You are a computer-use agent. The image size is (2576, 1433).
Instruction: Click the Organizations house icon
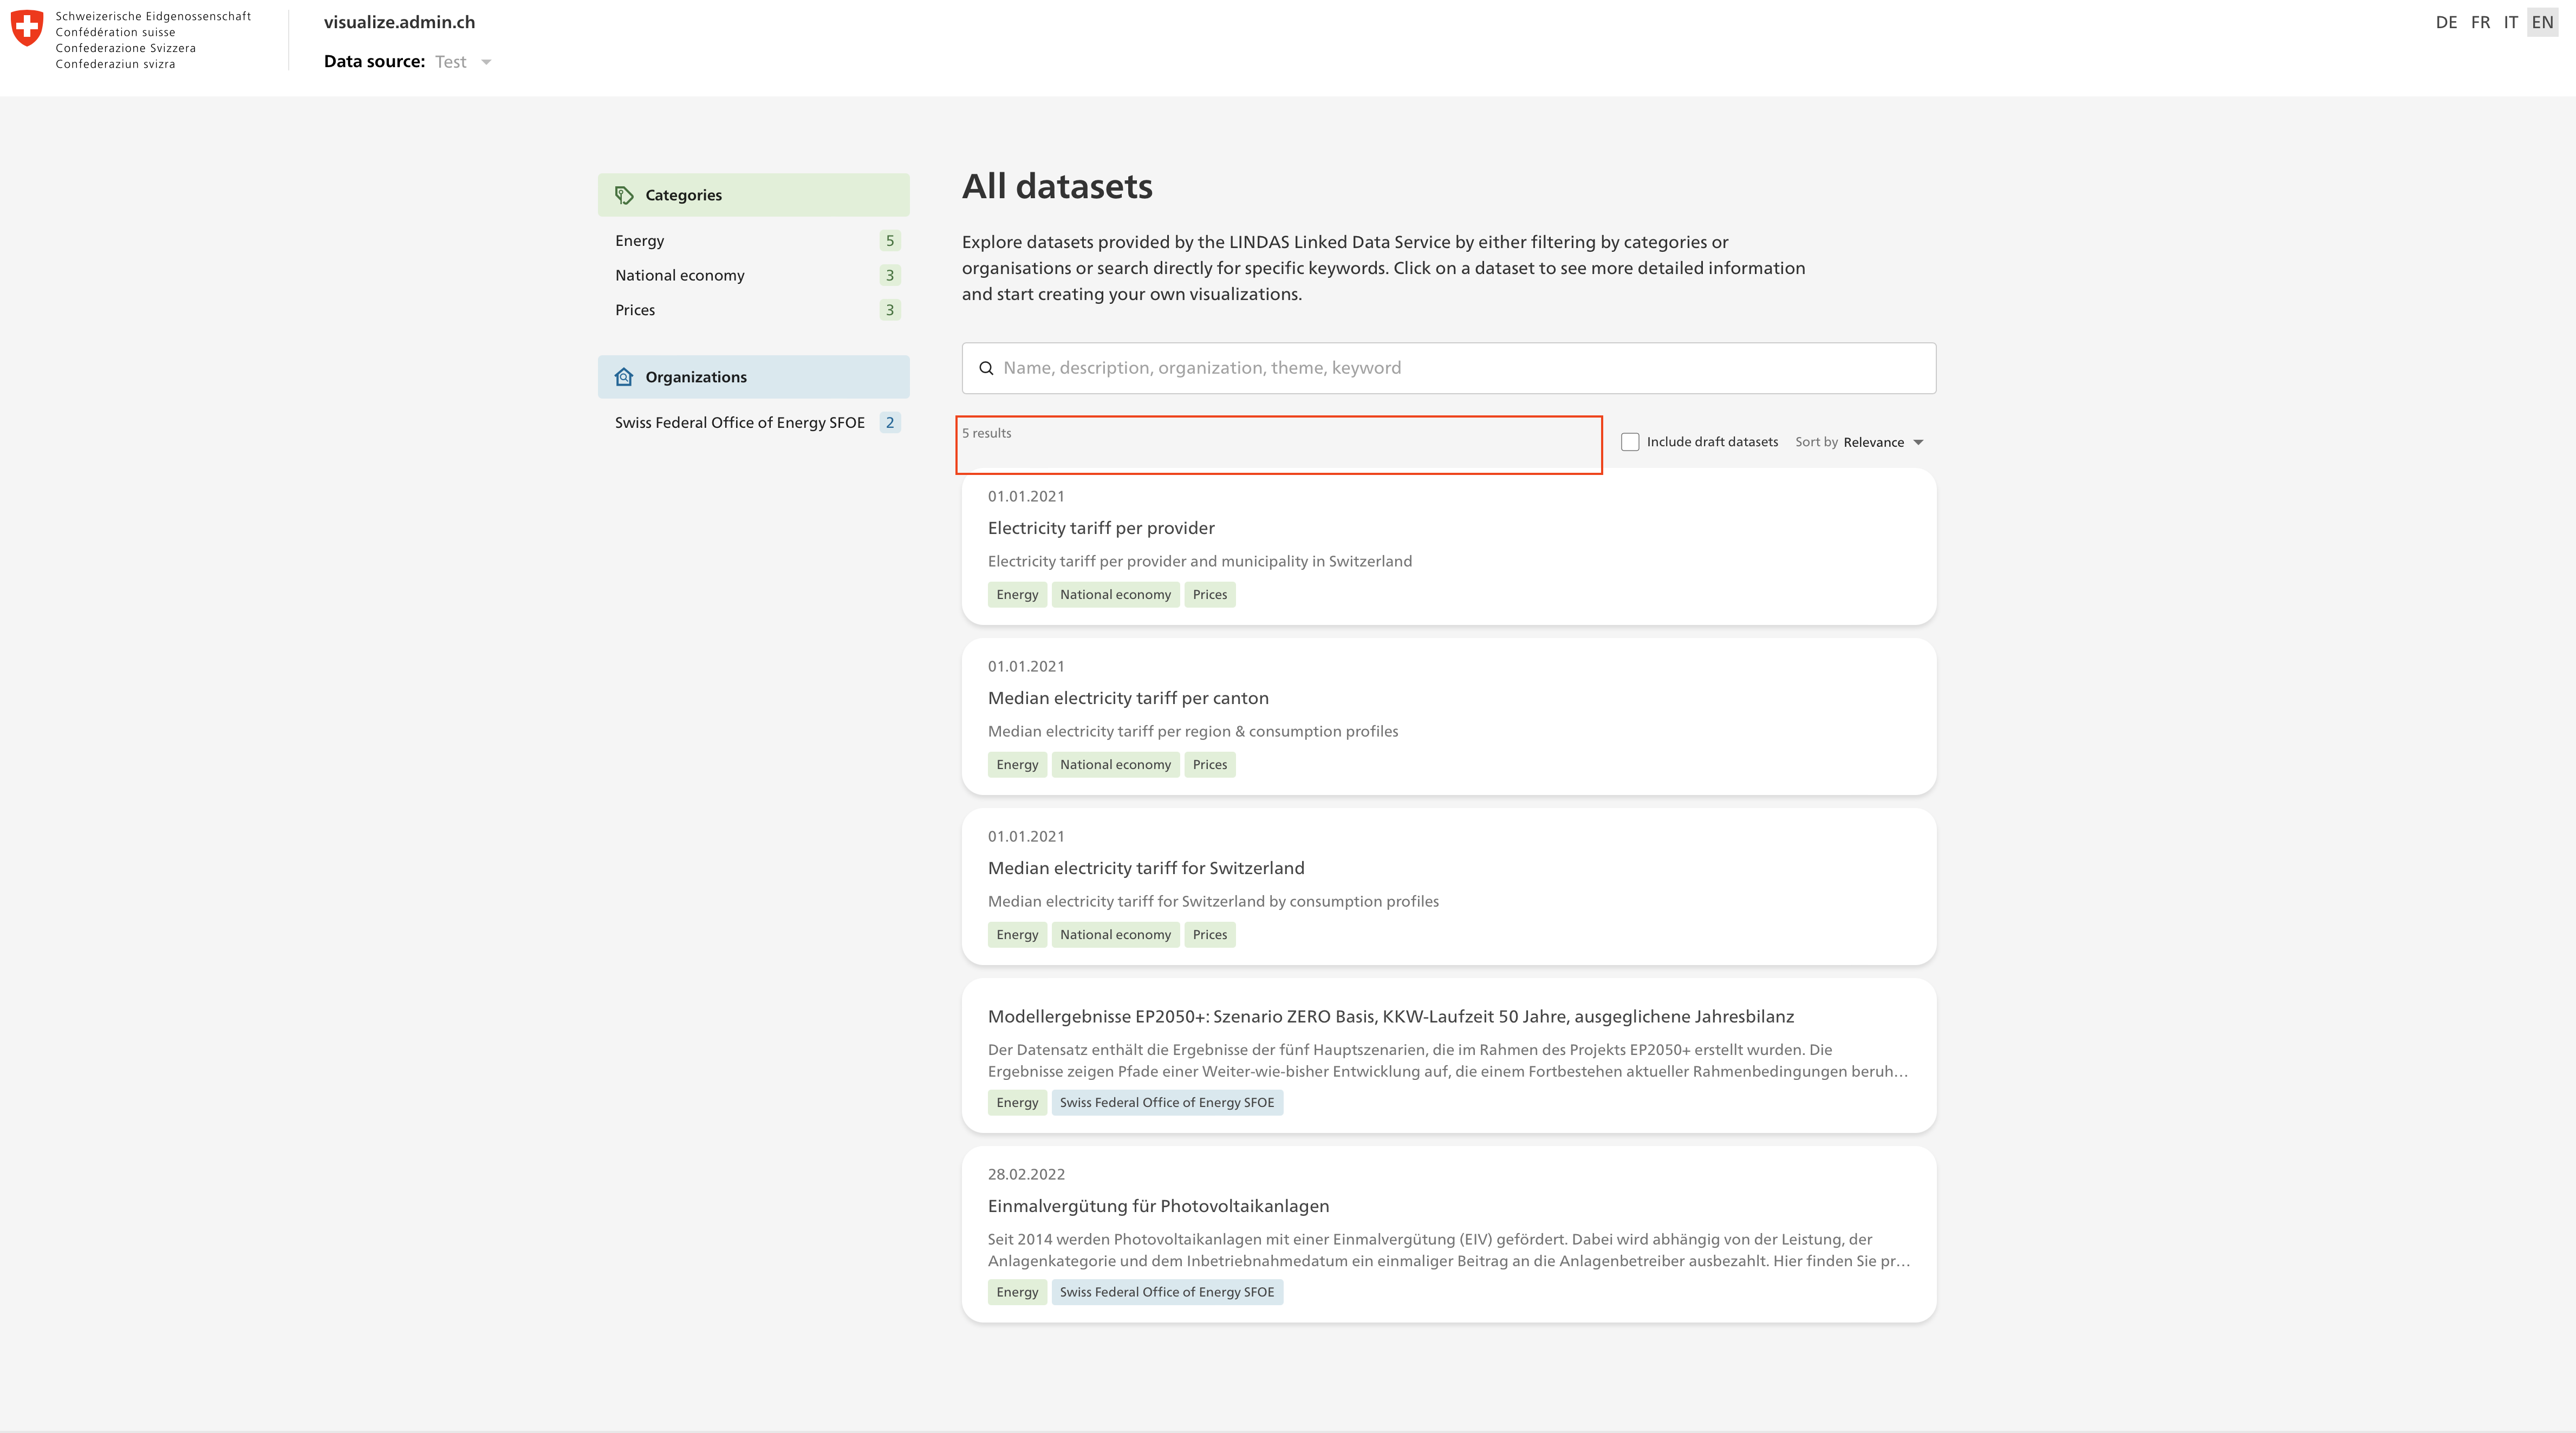(624, 376)
